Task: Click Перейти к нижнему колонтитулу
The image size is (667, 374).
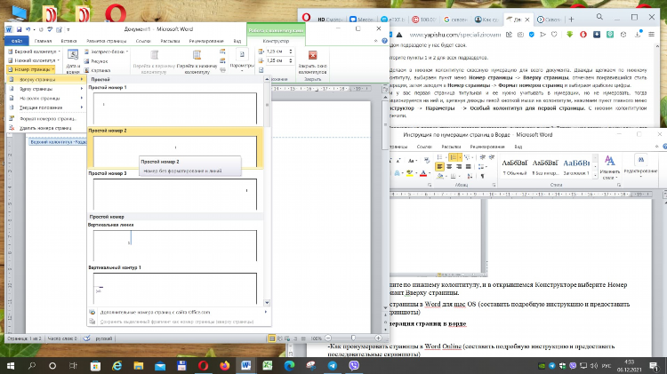Action: [x=197, y=61]
